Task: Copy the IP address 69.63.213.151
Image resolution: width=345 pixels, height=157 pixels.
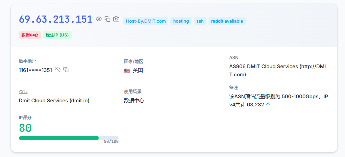Action: click(x=107, y=19)
